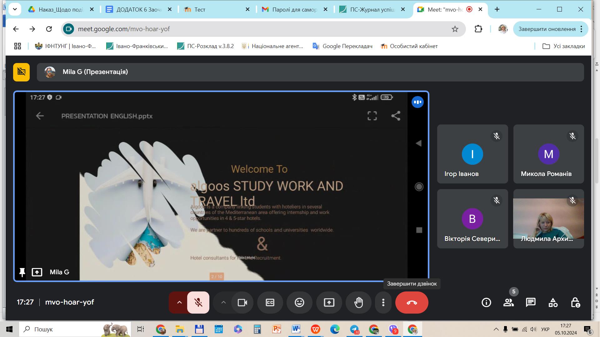Viewport: 600px width, 337px height.
Task: Switch to the Наказ_Щодо поді tab
Action: [x=61, y=9]
